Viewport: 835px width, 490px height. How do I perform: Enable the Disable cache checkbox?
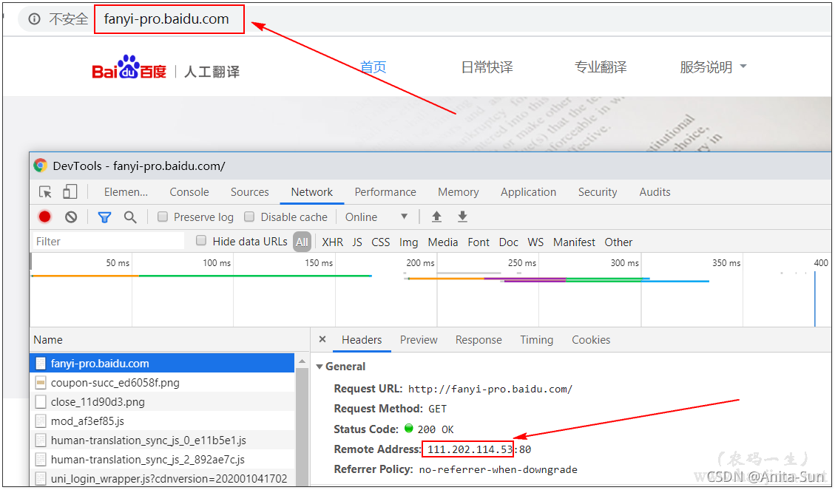[x=249, y=217]
